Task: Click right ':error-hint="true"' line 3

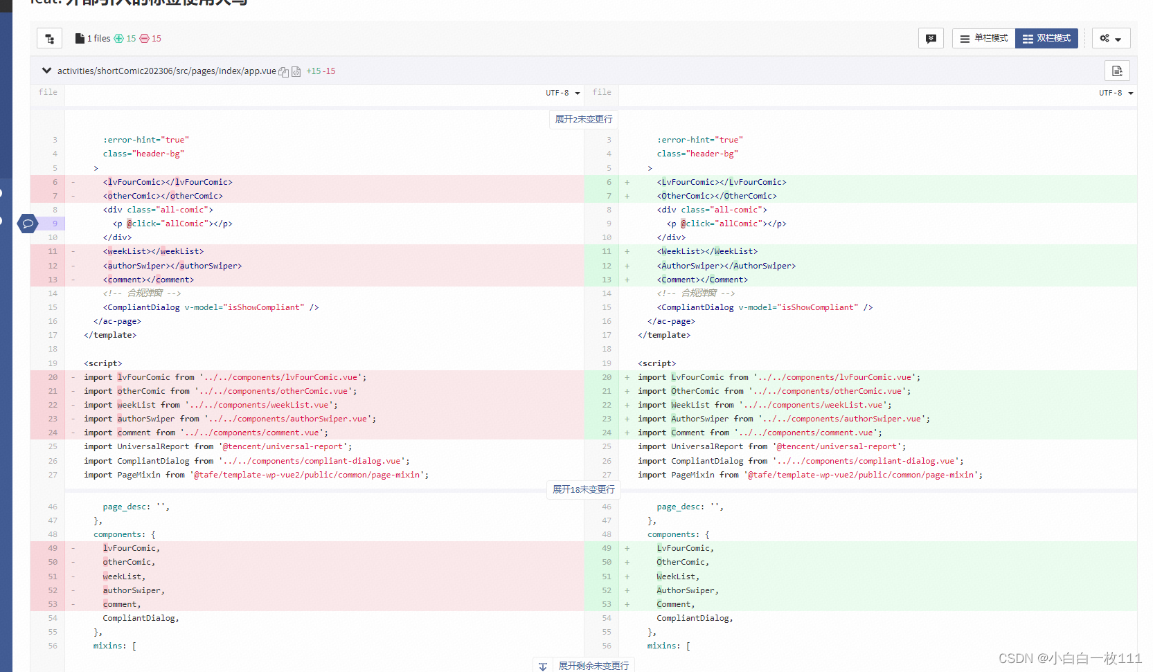Action: coord(700,140)
